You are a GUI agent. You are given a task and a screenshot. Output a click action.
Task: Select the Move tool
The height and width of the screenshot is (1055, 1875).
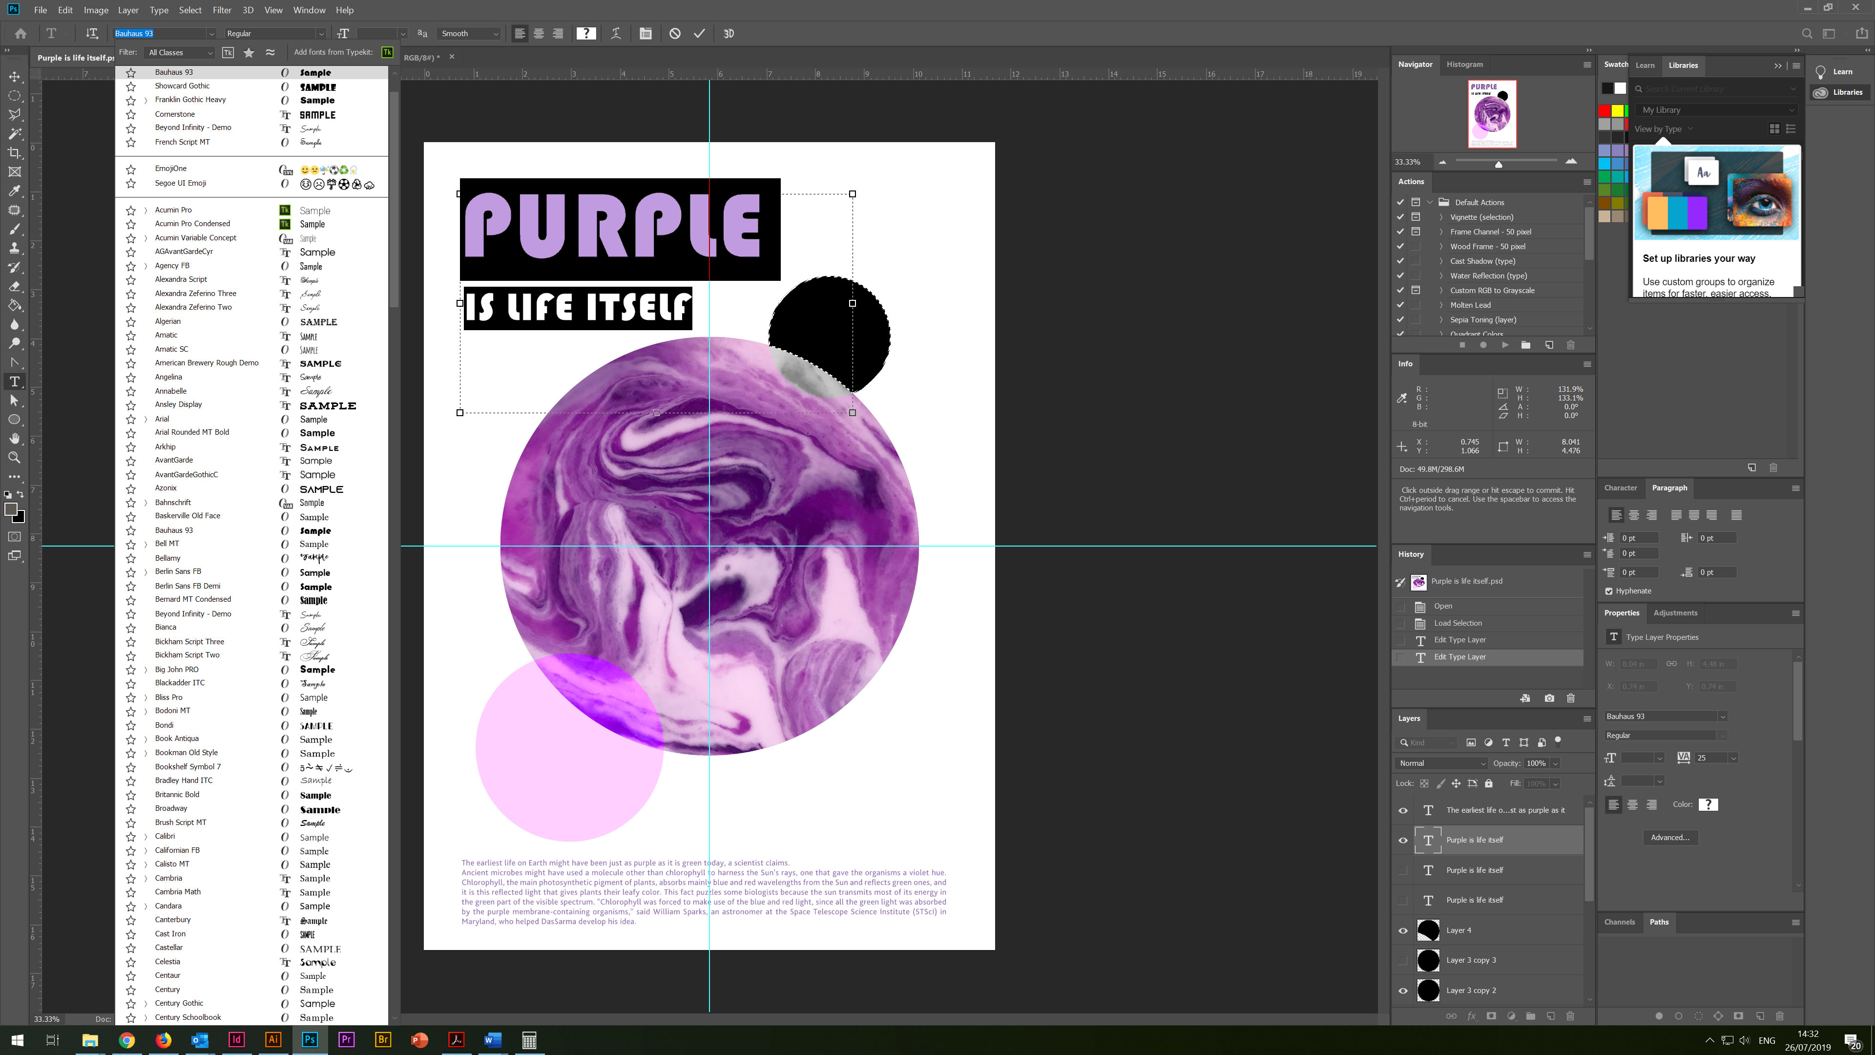pyautogui.click(x=15, y=77)
